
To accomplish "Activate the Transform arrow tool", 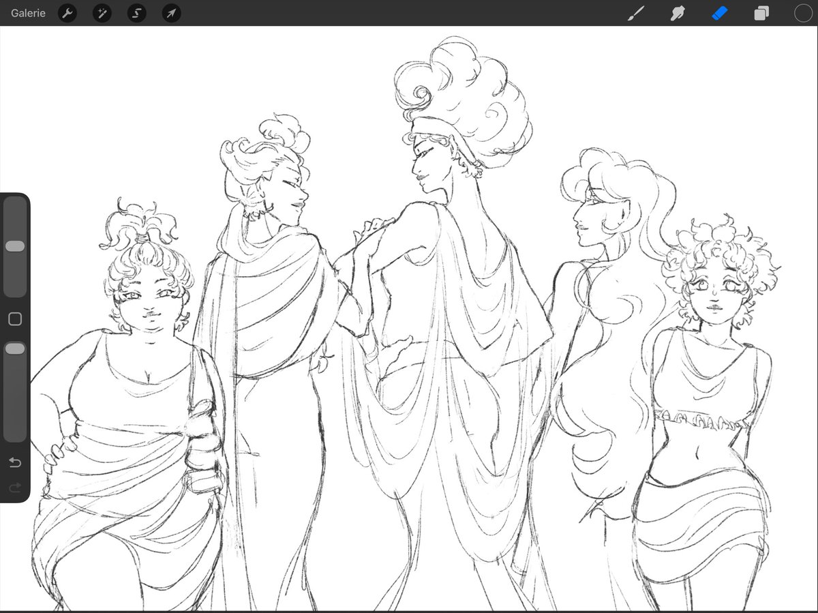I will (x=171, y=13).
